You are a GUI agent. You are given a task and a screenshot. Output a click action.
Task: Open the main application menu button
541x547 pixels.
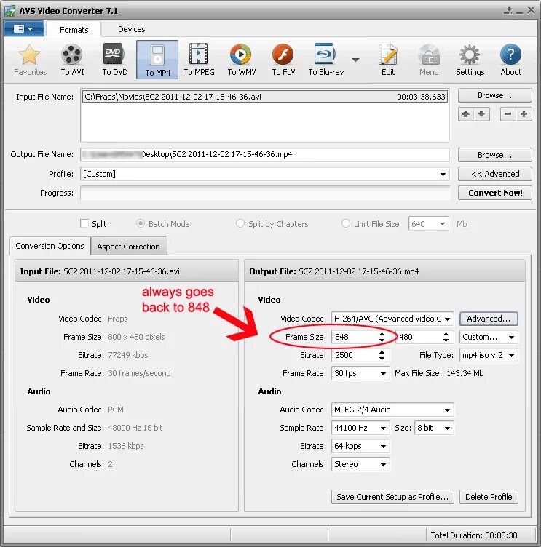24,28
